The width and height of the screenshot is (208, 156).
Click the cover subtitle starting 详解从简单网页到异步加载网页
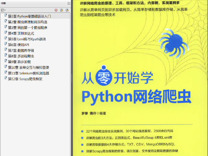tap(134, 12)
